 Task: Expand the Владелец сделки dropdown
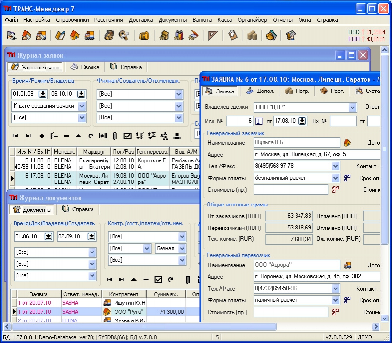pyautogui.click(x=352, y=107)
